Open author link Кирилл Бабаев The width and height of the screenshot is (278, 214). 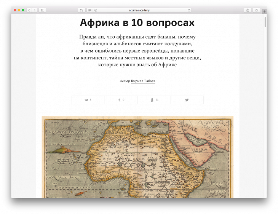coord(143,81)
